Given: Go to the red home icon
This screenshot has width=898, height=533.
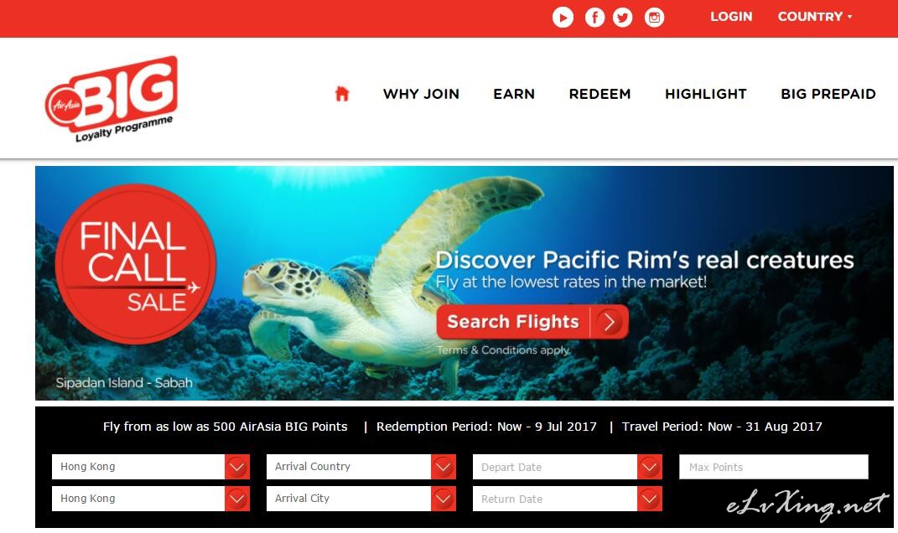Looking at the screenshot, I should point(342,93).
